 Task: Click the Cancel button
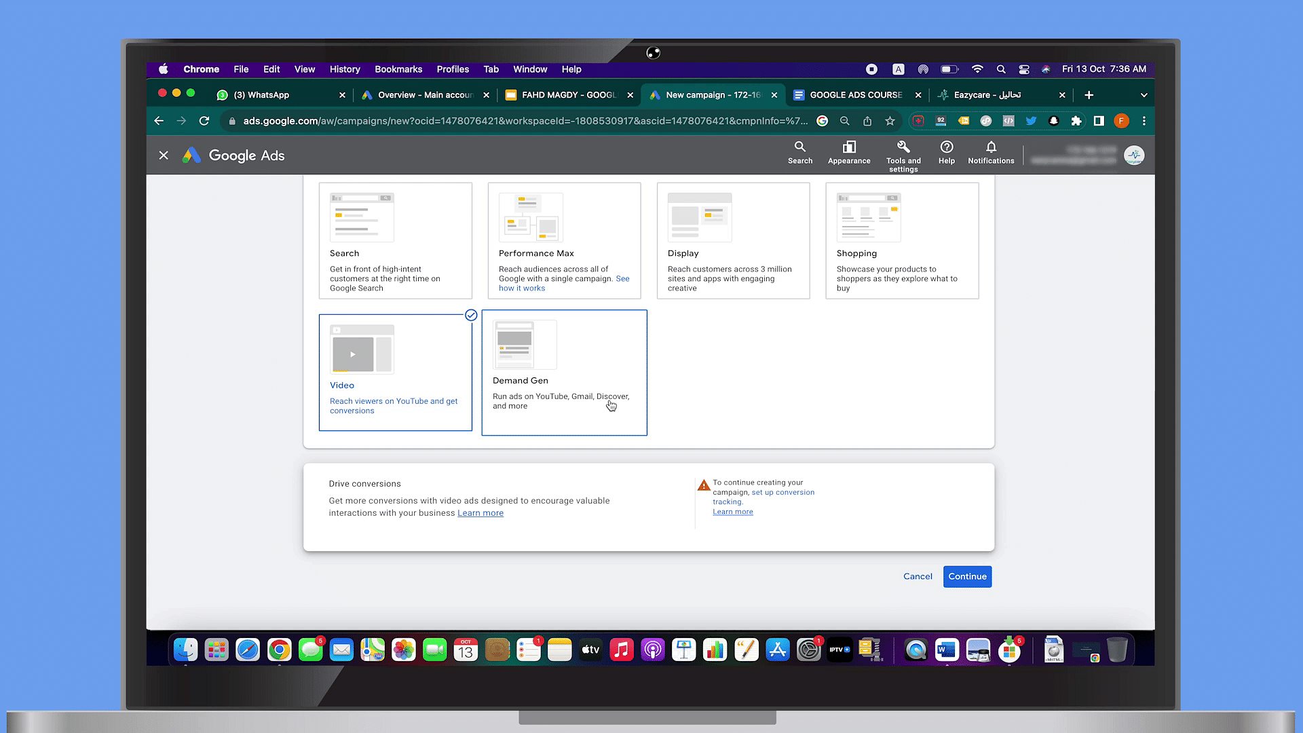pyautogui.click(x=918, y=576)
